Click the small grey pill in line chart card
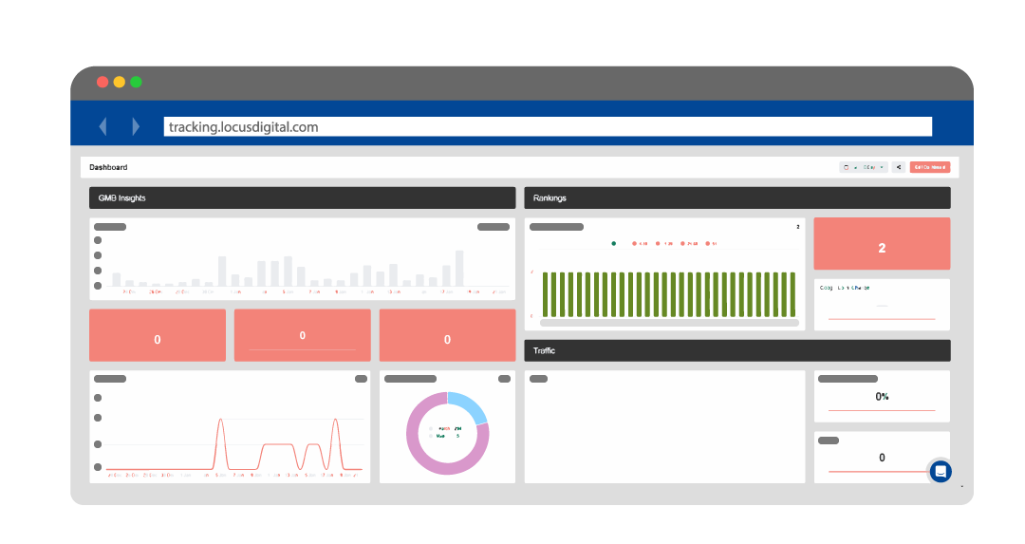The width and height of the screenshot is (1025, 544). coord(361,379)
